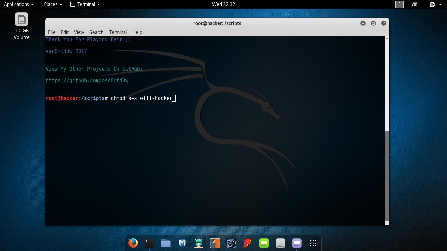Show all applications grid
The height and width of the screenshot is (251, 447).
pos(313,243)
